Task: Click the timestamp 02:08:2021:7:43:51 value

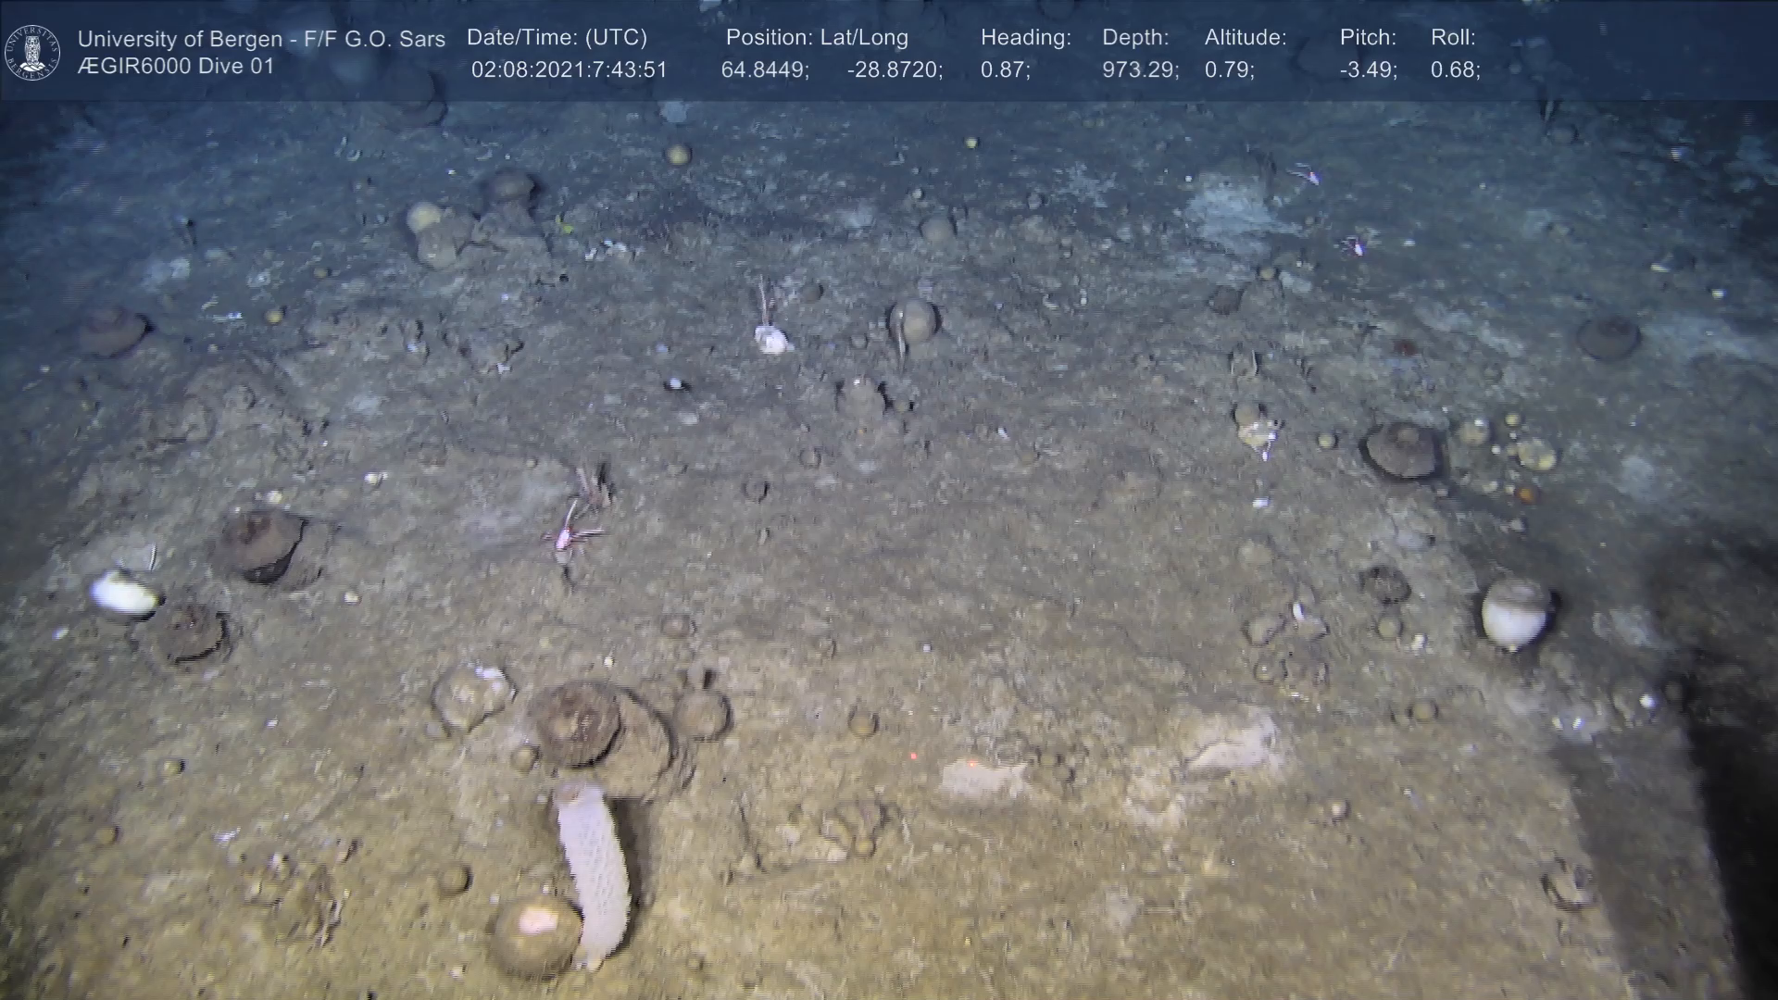Action: pos(569,70)
